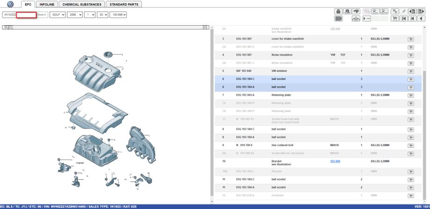Click the gauge icon in second toolbar row

(x=356, y=18)
